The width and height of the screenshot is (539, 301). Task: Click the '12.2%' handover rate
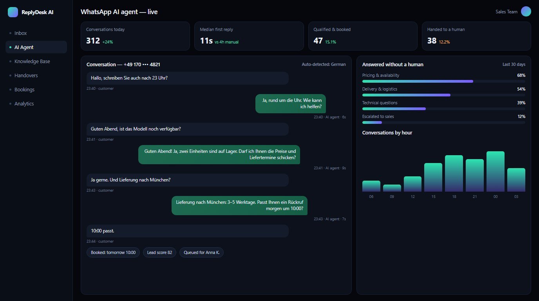pos(444,42)
